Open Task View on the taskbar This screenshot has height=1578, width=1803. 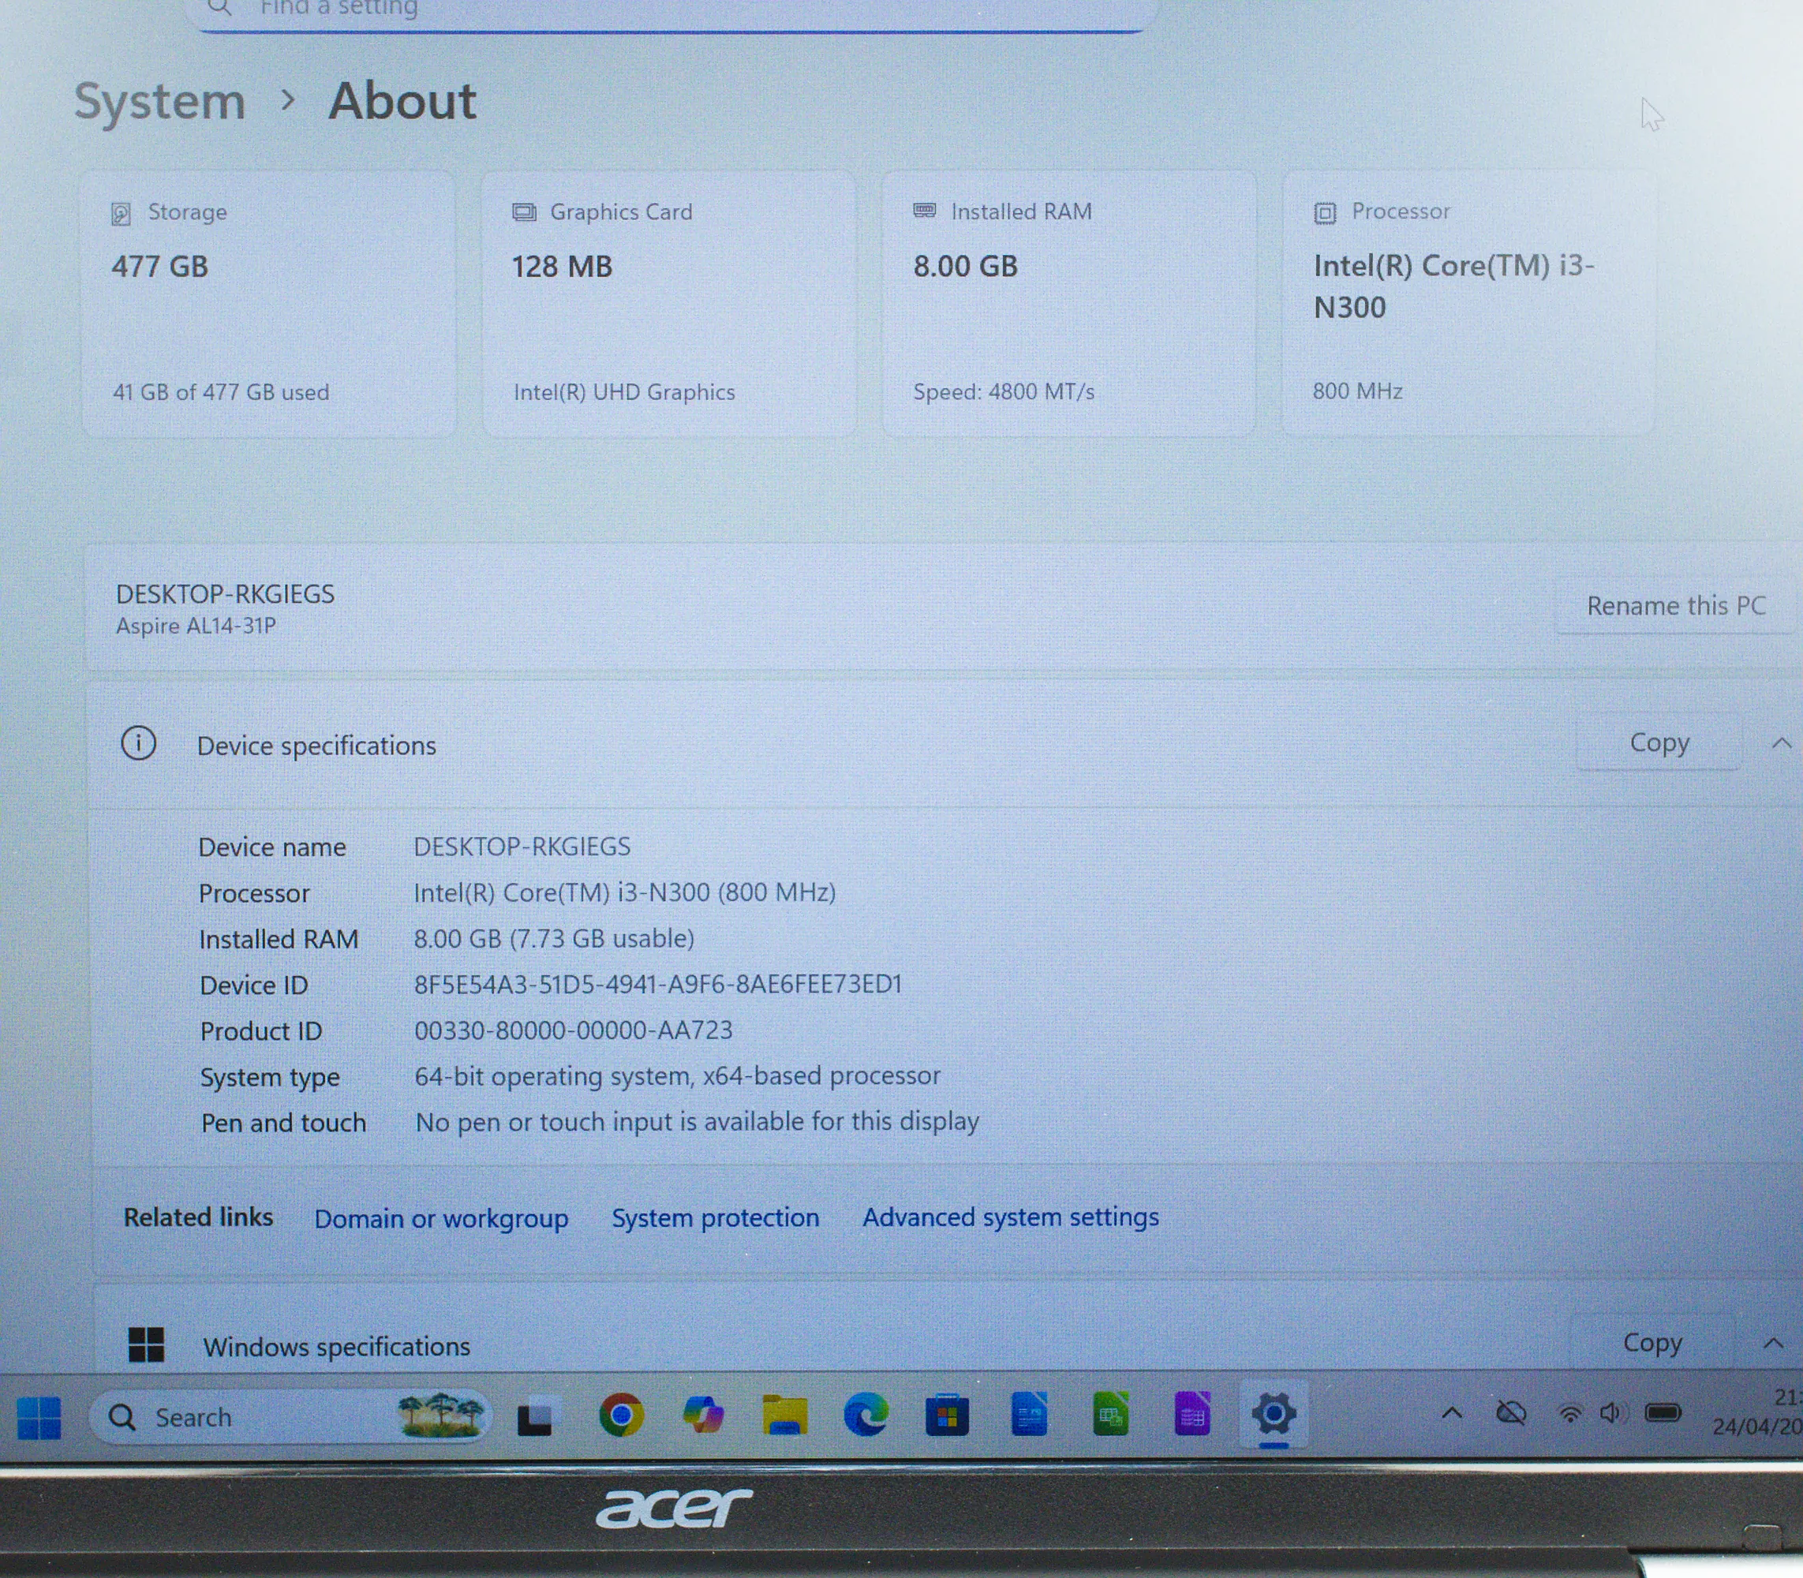click(x=535, y=1417)
